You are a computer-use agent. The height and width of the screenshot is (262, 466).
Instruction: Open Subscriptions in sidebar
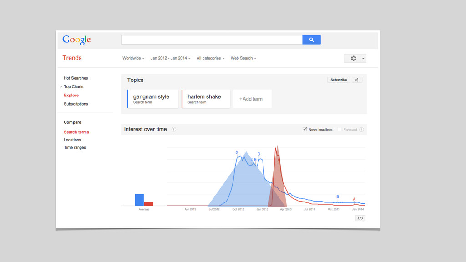(x=76, y=104)
